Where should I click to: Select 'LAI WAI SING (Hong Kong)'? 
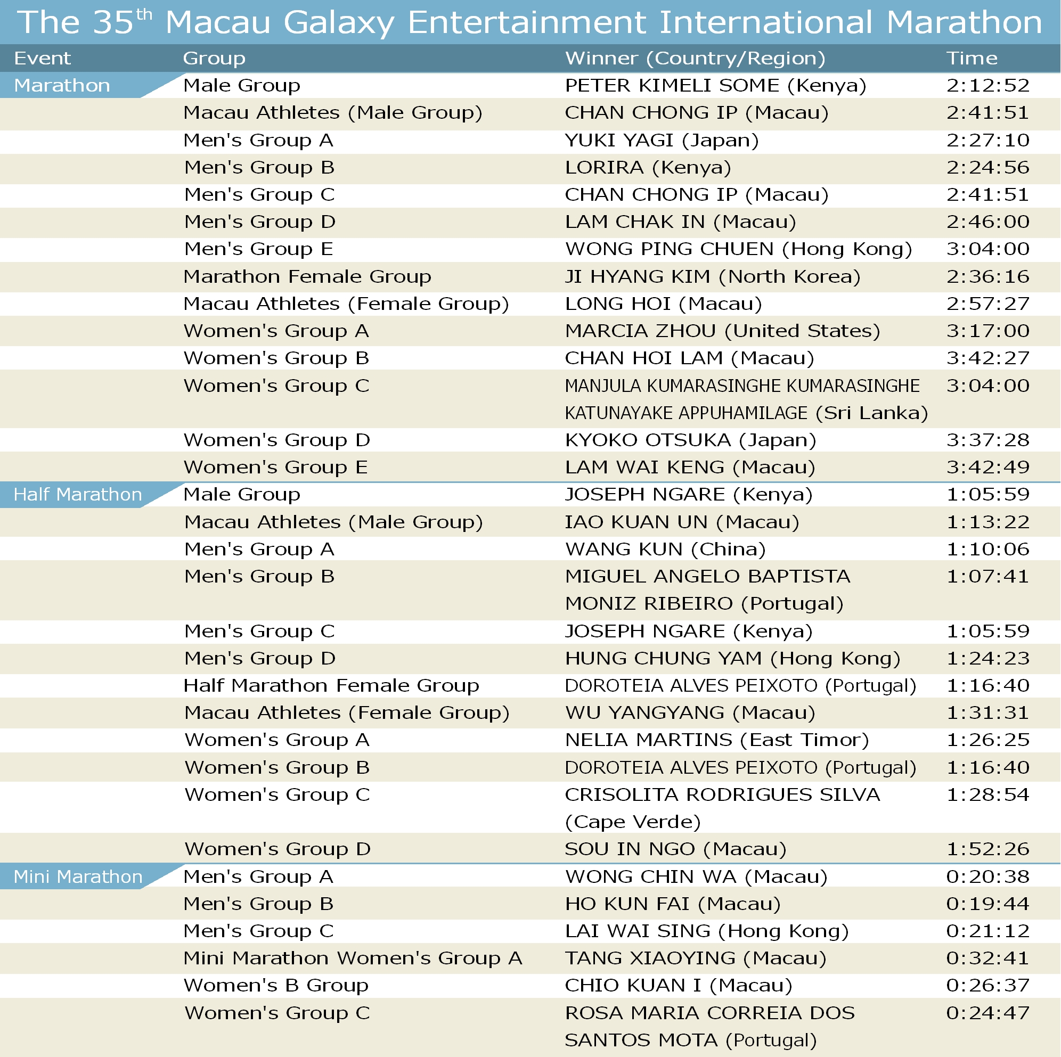pos(707,931)
